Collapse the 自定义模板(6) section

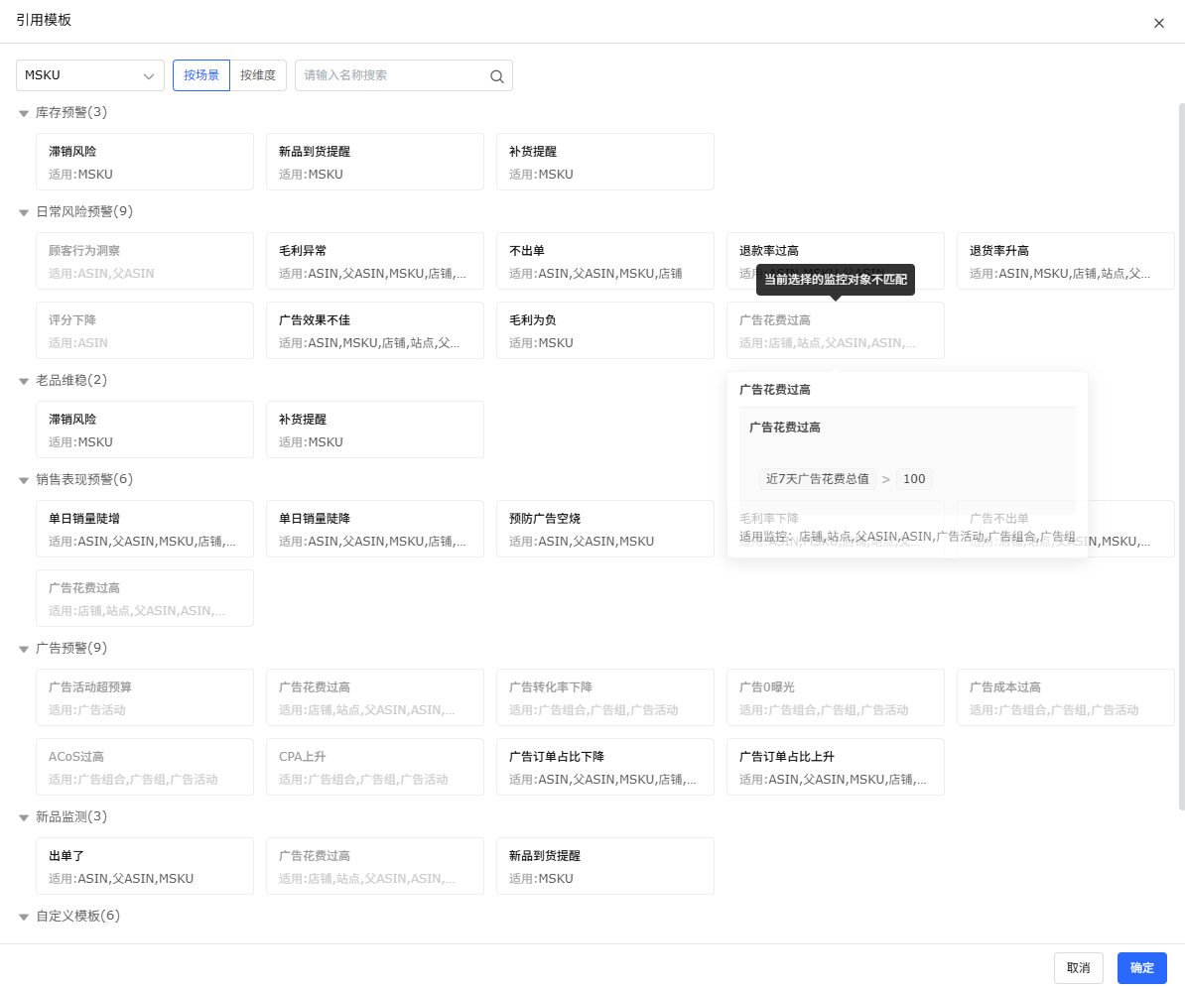(x=24, y=917)
